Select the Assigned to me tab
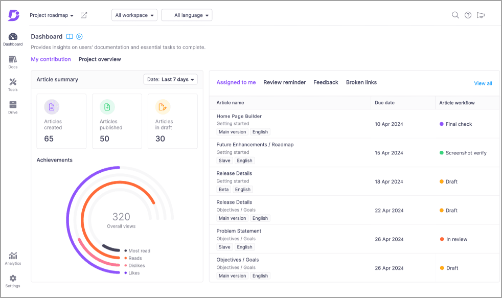The width and height of the screenshot is (502, 298). (236, 82)
